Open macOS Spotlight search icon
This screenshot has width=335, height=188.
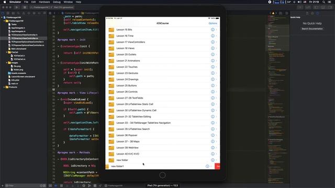pos(323,2)
